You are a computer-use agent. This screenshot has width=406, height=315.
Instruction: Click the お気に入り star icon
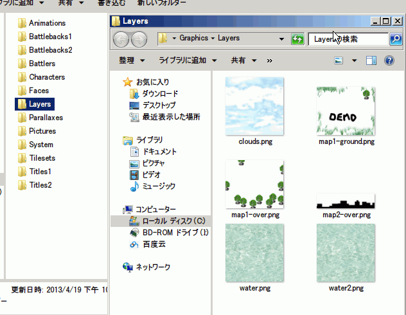click(127, 82)
